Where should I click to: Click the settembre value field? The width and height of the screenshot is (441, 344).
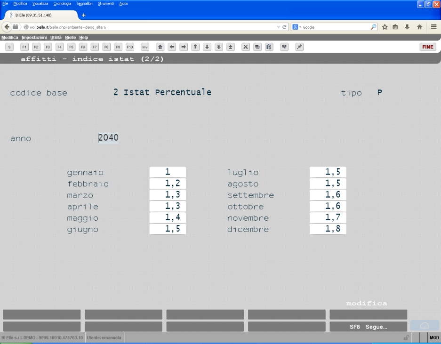click(328, 195)
